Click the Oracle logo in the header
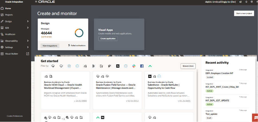The width and height of the screenshot is (258, 122). pyautogui.click(x=47, y=2)
